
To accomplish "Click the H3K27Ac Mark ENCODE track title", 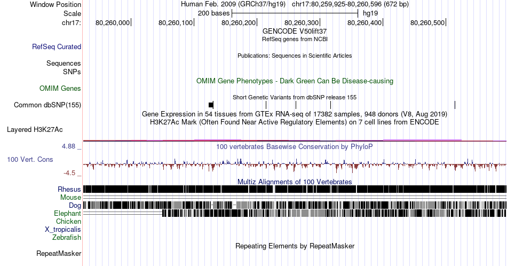I will pyautogui.click(x=295, y=122).
